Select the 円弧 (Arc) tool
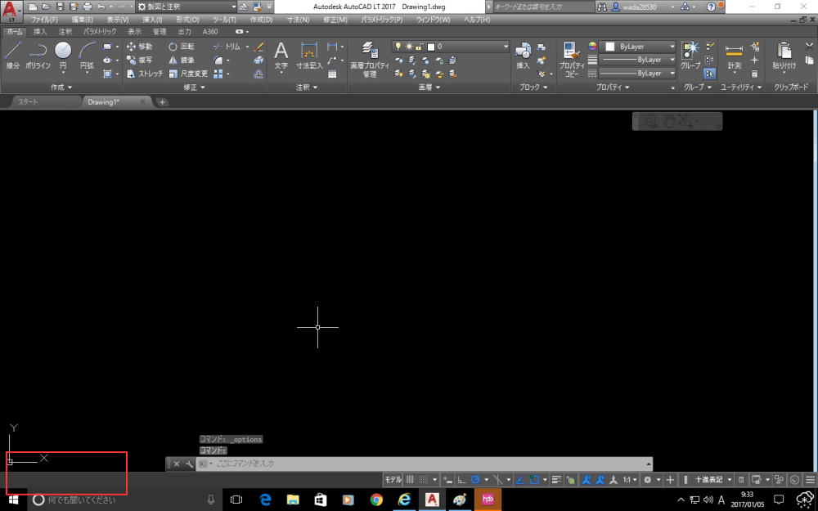The image size is (818, 511). 87,56
